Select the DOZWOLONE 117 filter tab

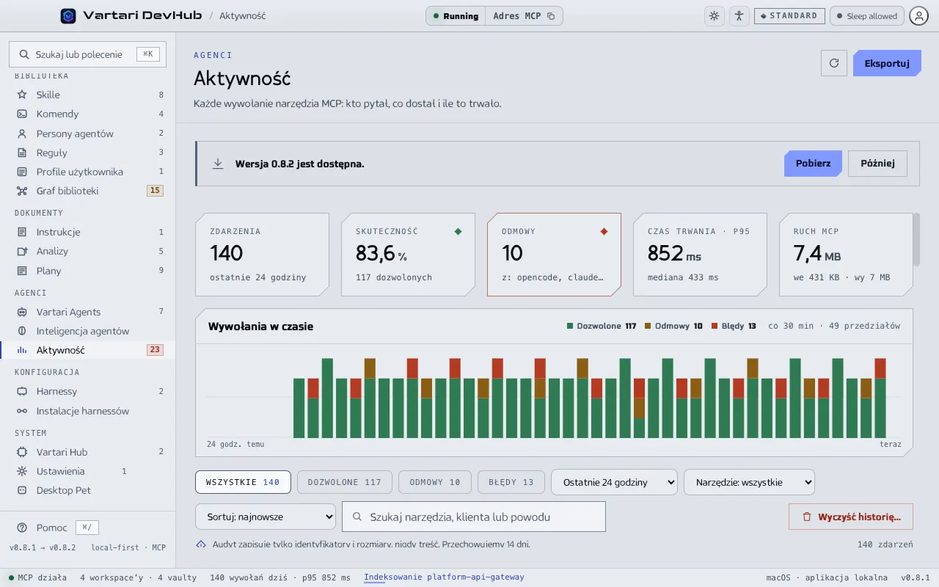[345, 482]
